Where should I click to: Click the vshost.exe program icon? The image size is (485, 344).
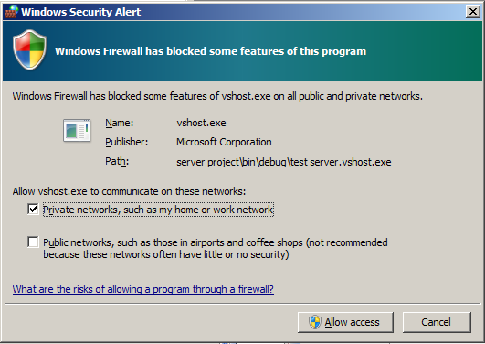point(77,130)
